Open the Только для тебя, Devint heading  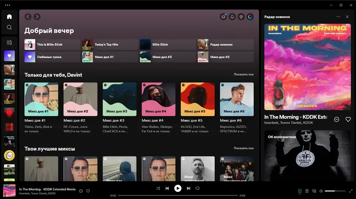(x=53, y=75)
